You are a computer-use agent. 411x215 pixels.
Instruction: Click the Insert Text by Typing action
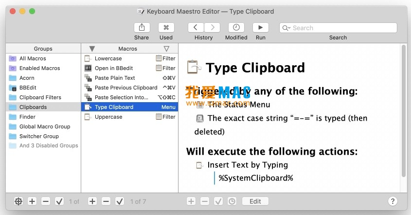248,165
